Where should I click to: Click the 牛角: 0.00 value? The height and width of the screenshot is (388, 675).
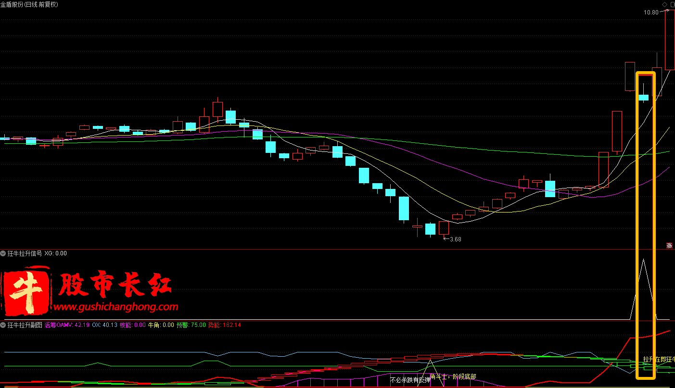[161, 325]
